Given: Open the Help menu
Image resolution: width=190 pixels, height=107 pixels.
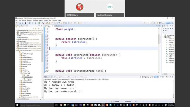Looking at the screenshot, I should pyautogui.click(x=59, y=20).
